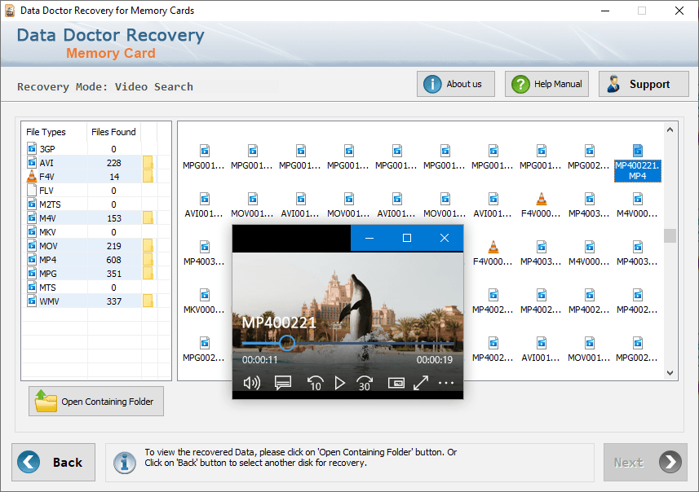Select F4V000 file in second row
This screenshot has height=492, width=699.
(541, 205)
